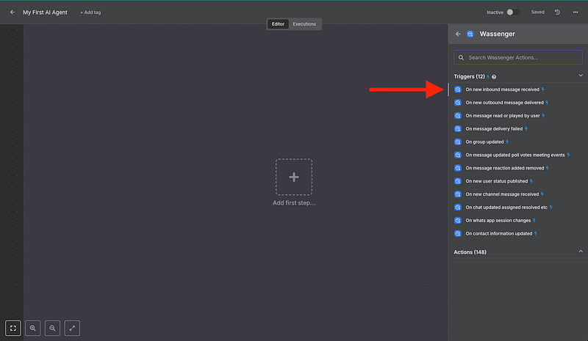Go back using Wassenger panel arrow
This screenshot has height=341, width=588.
point(458,34)
